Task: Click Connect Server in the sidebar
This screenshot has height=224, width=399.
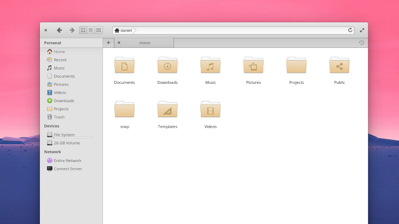Action: [x=67, y=169]
